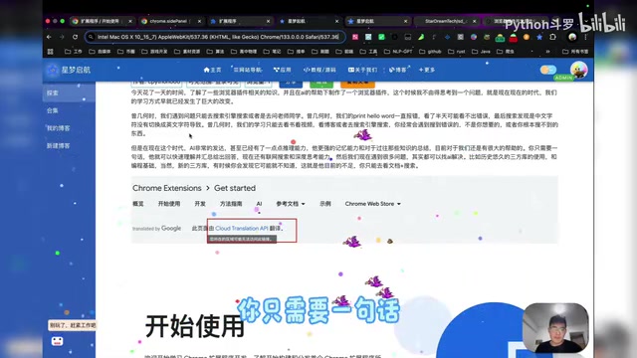
Task: Open the 游戏开发 bookmark folder
Action: (x=154, y=52)
